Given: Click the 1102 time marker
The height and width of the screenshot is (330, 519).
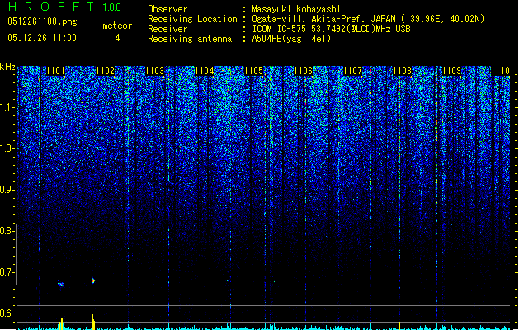Looking at the screenshot, I should click(x=106, y=71).
